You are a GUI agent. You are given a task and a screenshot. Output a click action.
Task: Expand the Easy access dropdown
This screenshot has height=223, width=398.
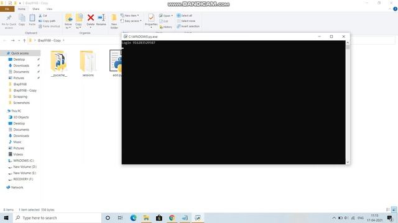[131, 21]
